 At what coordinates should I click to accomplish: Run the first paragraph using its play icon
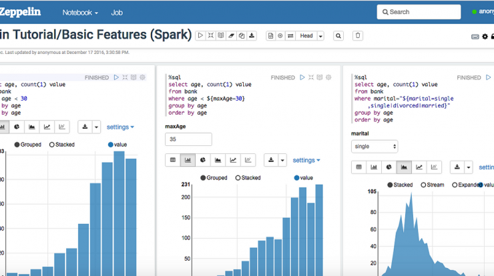coord(116,77)
